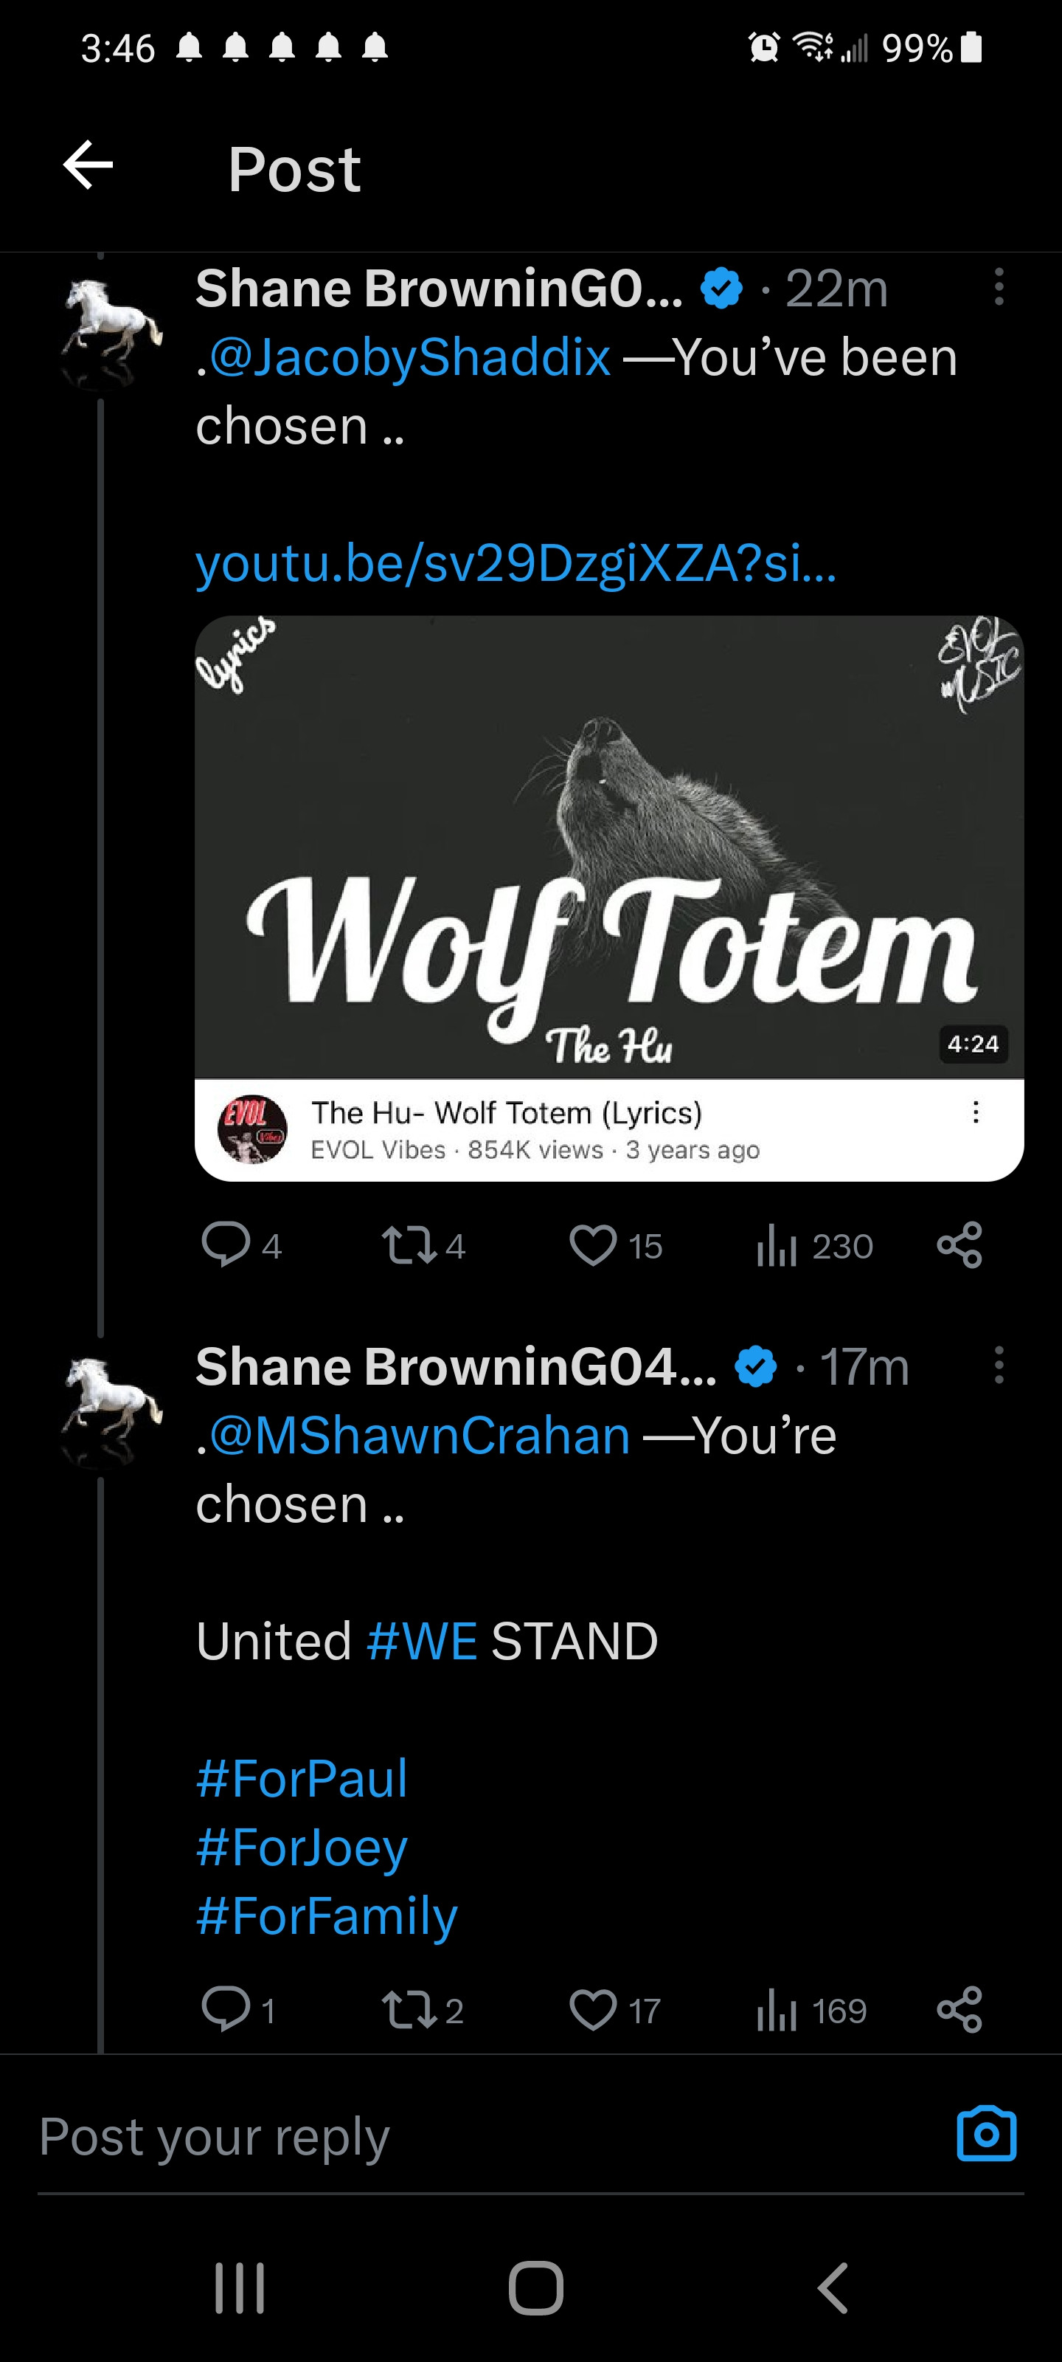The image size is (1062, 2362).
Task: Open more options on the 17m post
Action: [999, 1366]
